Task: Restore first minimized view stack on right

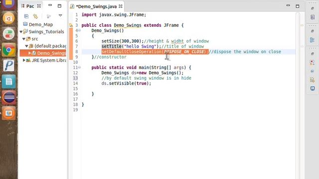Action: click(x=313, y=8)
